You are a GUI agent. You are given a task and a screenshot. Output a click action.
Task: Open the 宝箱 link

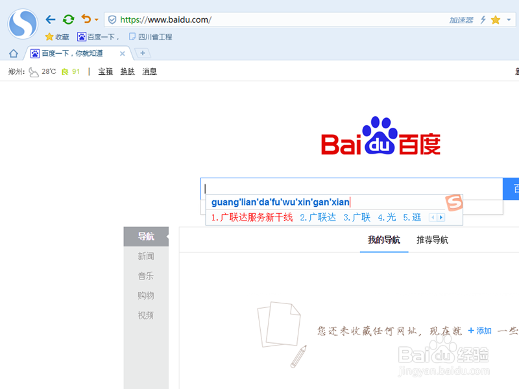click(x=106, y=71)
